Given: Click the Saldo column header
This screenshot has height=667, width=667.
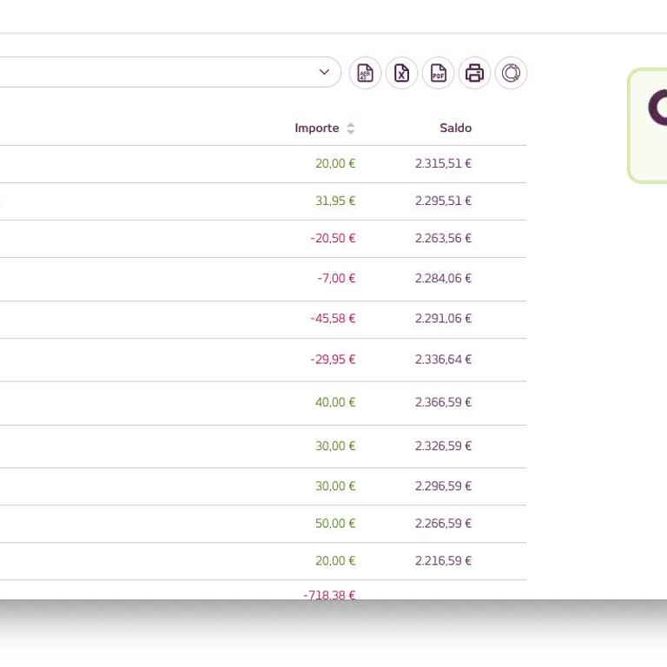Looking at the screenshot, I should point(455,128).
